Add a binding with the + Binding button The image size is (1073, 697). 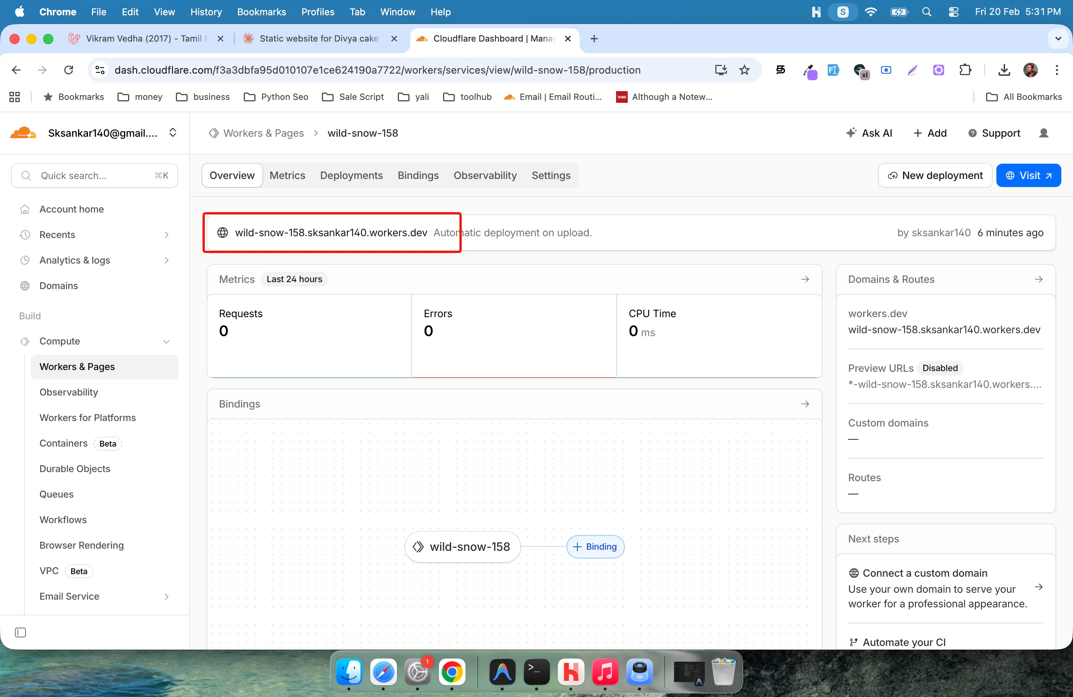(x=595, y=546)
